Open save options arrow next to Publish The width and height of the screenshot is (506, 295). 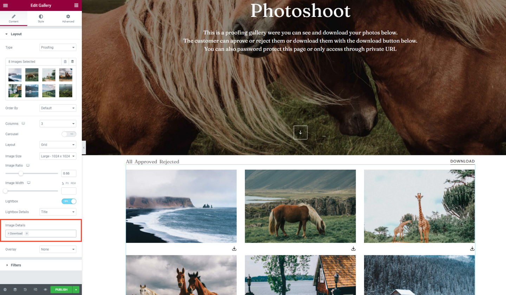(x=76, y=290)
